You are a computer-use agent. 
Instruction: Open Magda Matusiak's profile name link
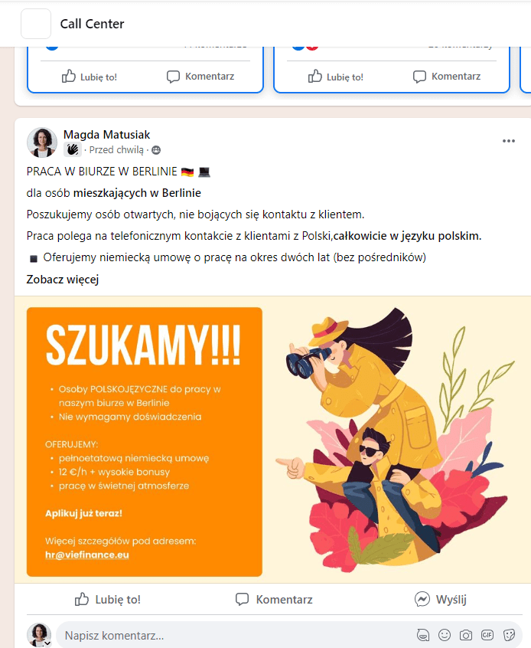coord(106,135)
